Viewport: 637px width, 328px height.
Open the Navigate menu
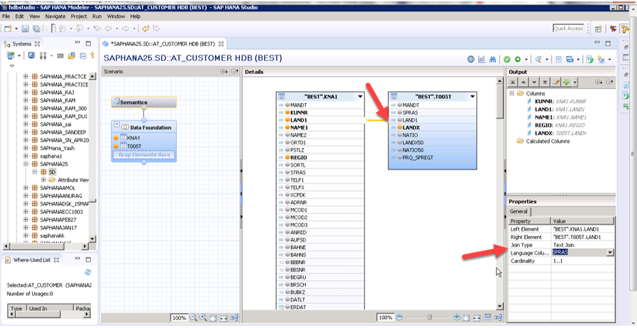click(x=55, y=16)
